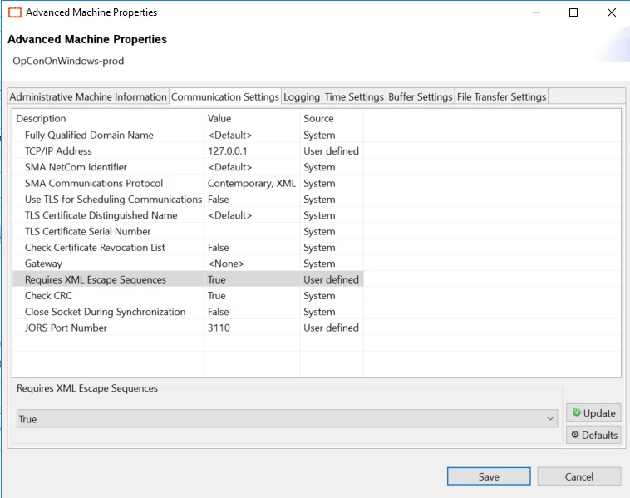The height and width of the screenshot is (498, 630).
Task: Select TLS Certificate Serial Number row
Action: click(x=188, y=231)
